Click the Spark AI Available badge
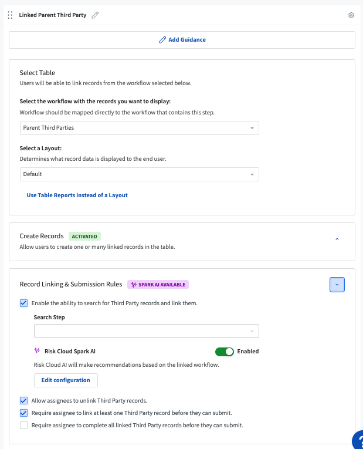The image size is (363, 449). point(158,285)
